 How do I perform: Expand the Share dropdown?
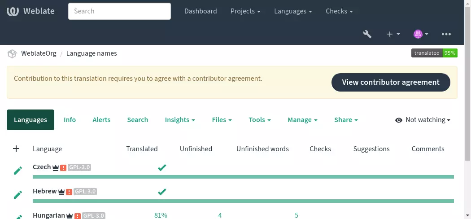pos(346,120)
